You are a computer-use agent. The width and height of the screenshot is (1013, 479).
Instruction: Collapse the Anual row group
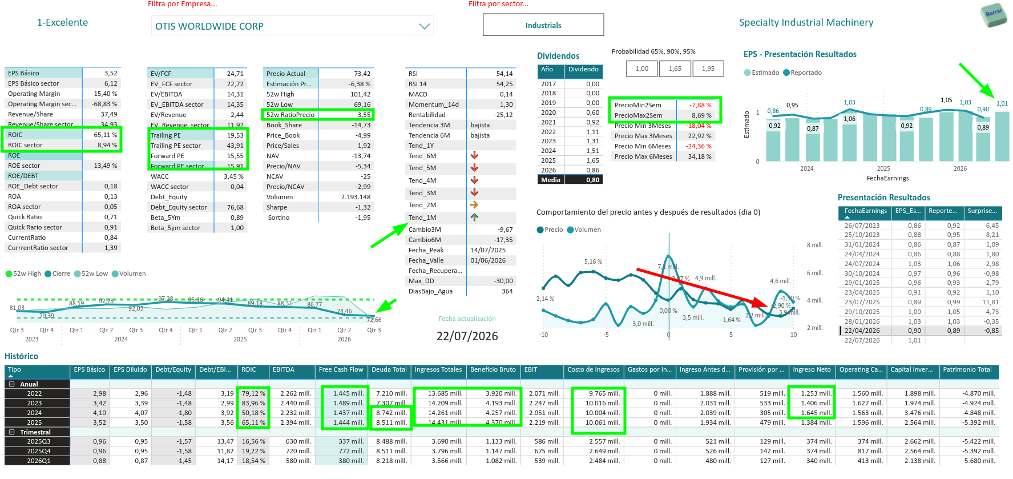pos(11,384)
